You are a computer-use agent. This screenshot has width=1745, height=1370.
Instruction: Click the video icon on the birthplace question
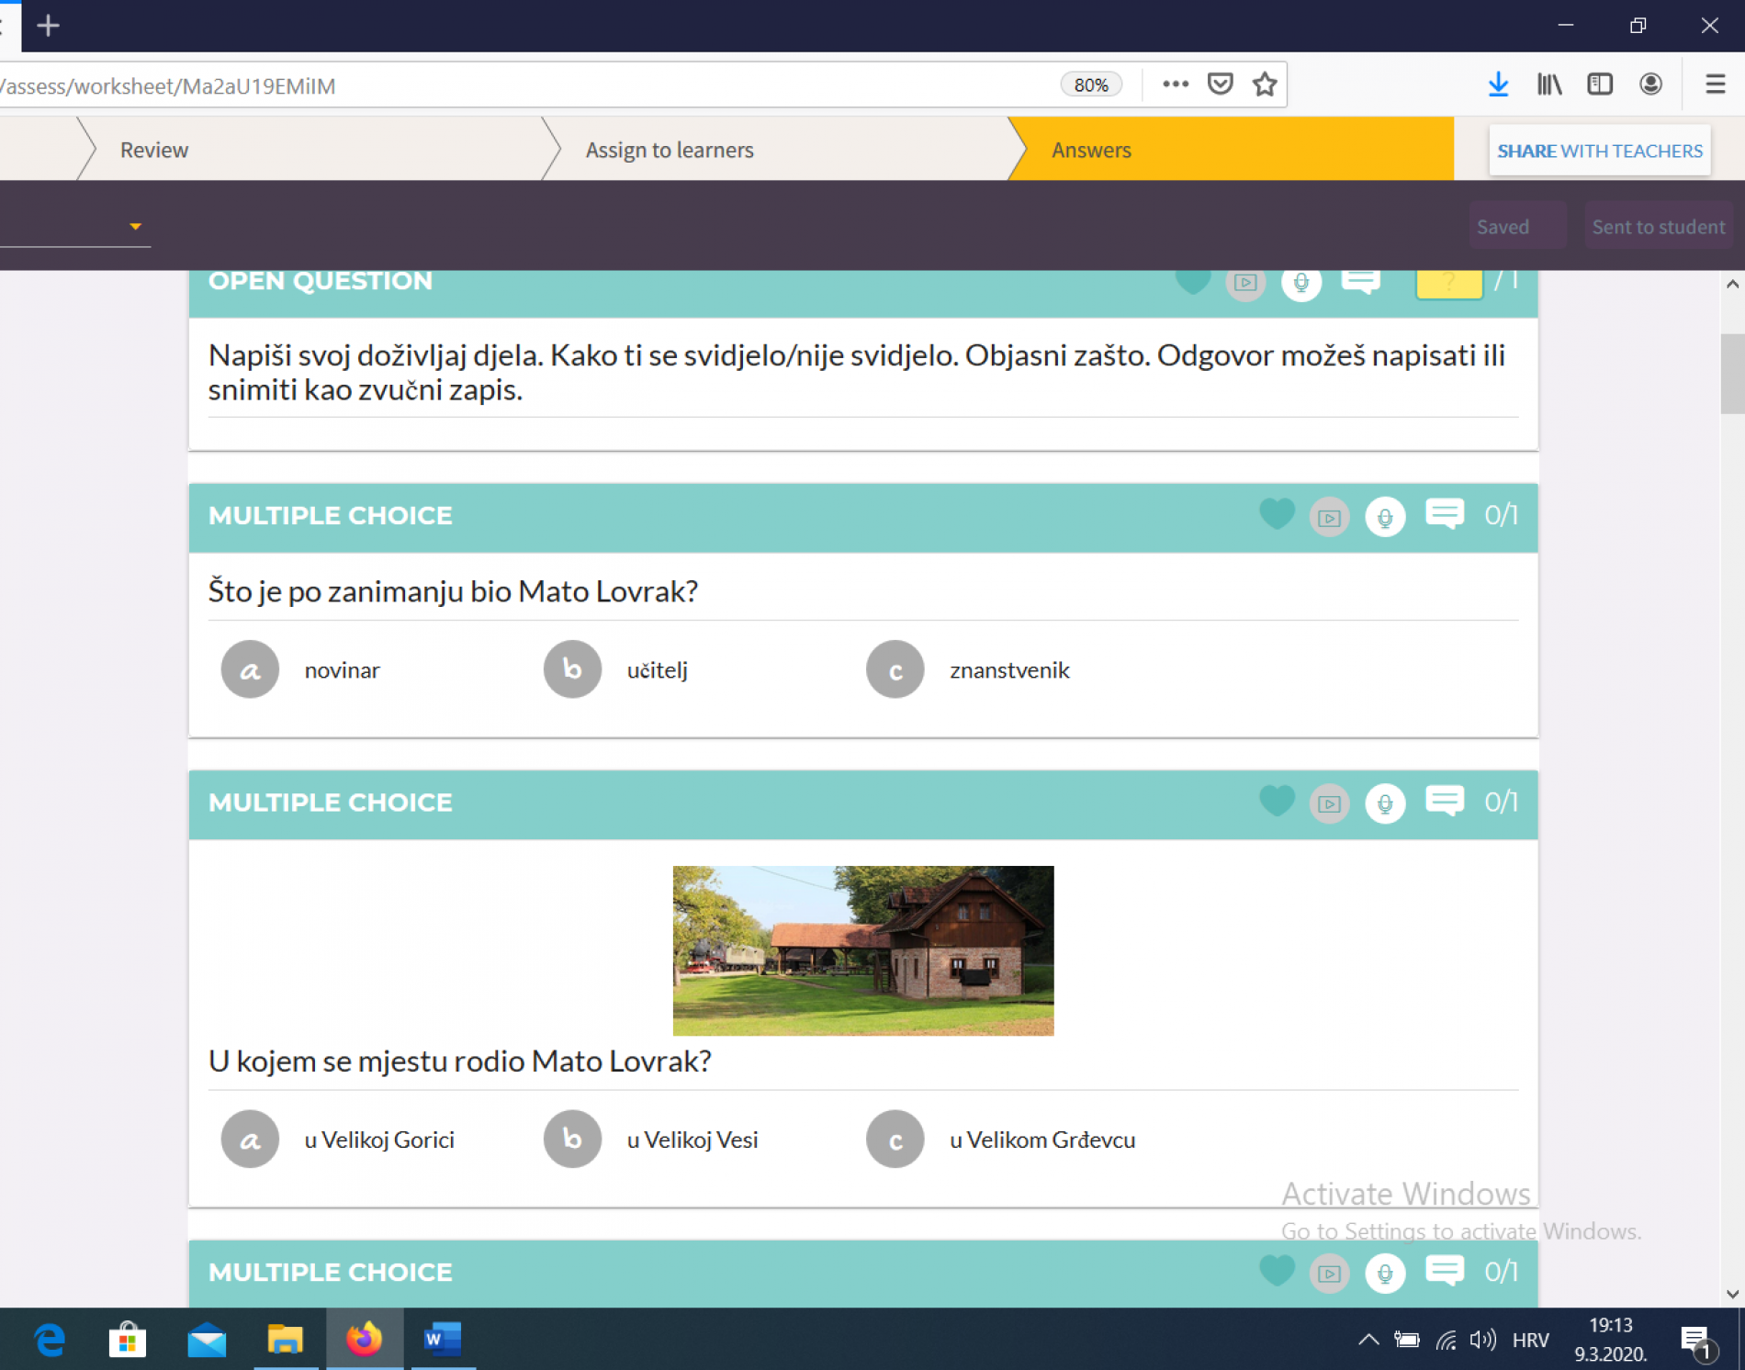[x=1329, y=803]
